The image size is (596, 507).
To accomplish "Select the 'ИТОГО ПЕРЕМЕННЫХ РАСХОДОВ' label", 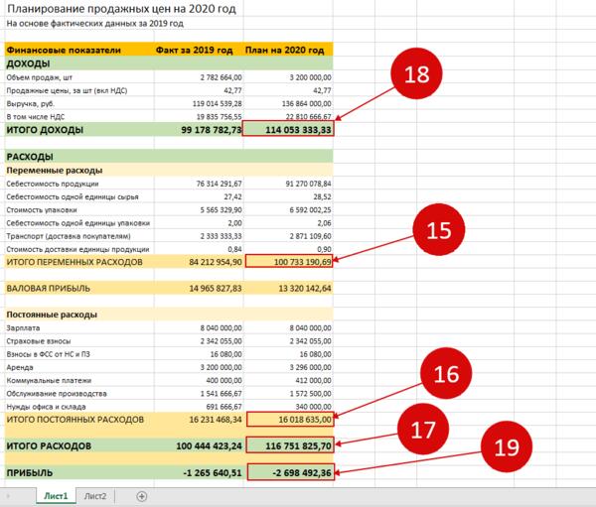I will click(74, 262).
